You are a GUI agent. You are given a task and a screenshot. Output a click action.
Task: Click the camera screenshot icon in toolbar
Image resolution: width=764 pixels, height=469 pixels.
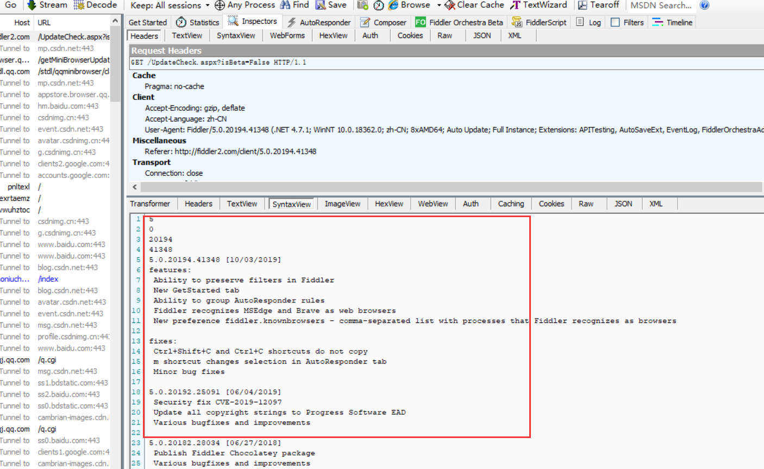362,5
